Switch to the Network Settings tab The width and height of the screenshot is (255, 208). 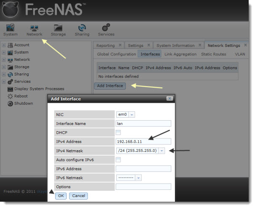[x=224, y=46]
